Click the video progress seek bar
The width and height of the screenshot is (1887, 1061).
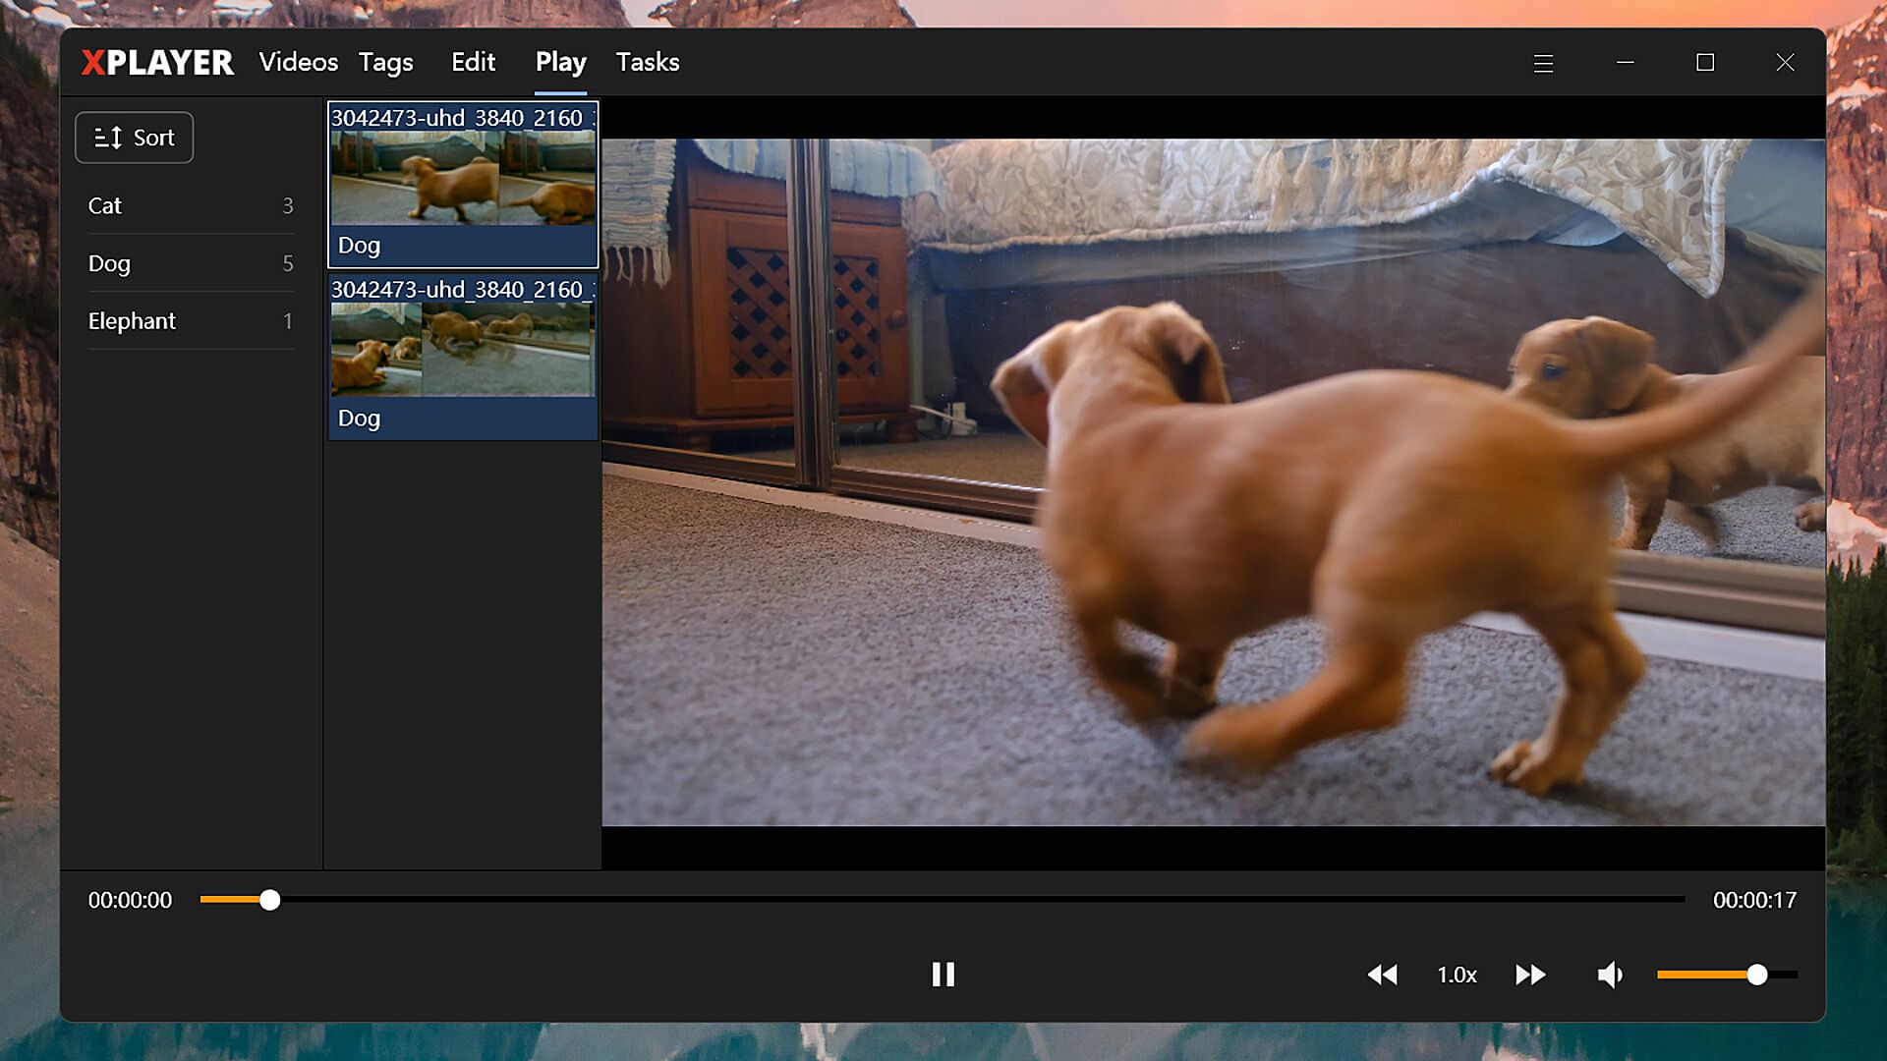pyautogui.click(x=942, y=899)
